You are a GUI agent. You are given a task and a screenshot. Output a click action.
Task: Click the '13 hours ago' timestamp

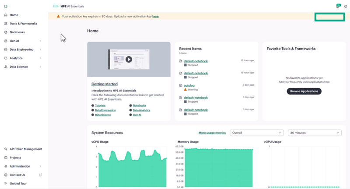point(247,60)
